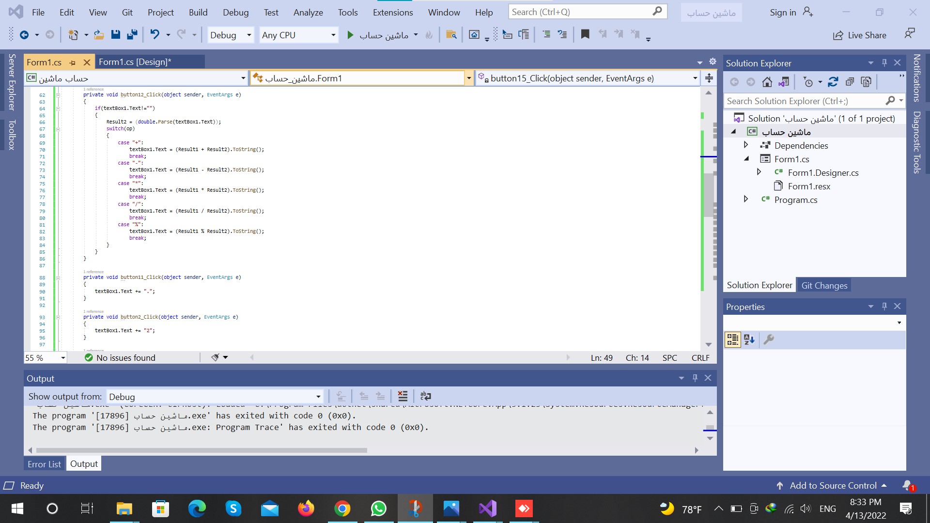
Task: Click Clear All icon in Output panel
Action: 403,396
